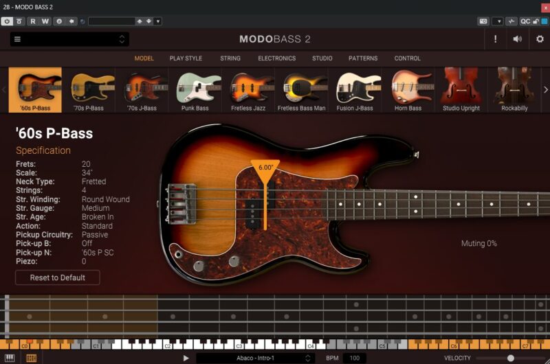550x364 pixels.
Task: Adjust the VELOCITY slider handle
Action: pyautogui.click(x=511, y=358)
